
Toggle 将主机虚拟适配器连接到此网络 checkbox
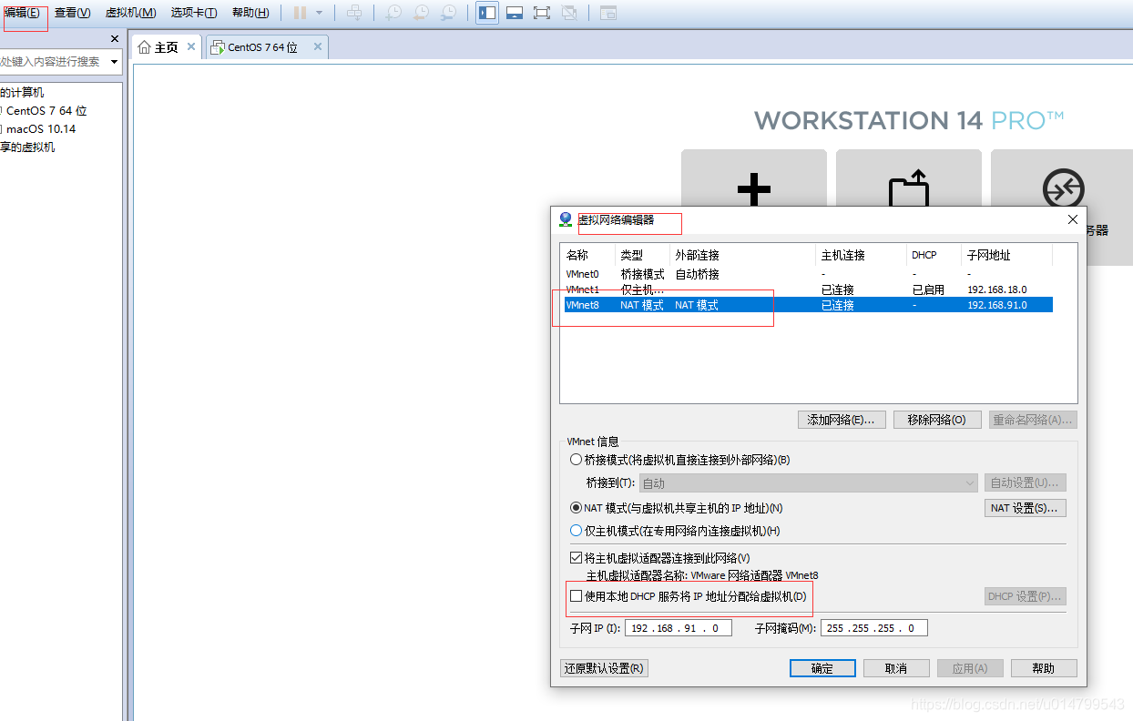(x=576, y=558)
